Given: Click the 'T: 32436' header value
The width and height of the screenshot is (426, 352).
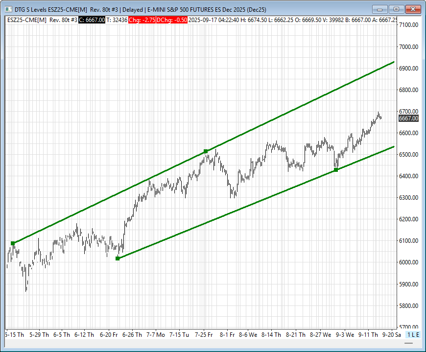Looking at the screenshot, I should (117, 20).
